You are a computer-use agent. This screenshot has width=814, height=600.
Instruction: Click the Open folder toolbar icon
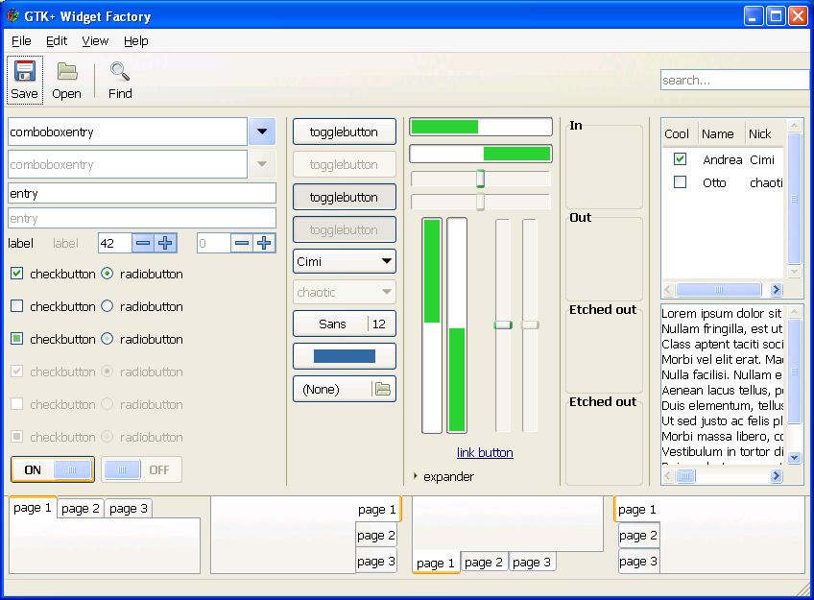coord(67,71)
